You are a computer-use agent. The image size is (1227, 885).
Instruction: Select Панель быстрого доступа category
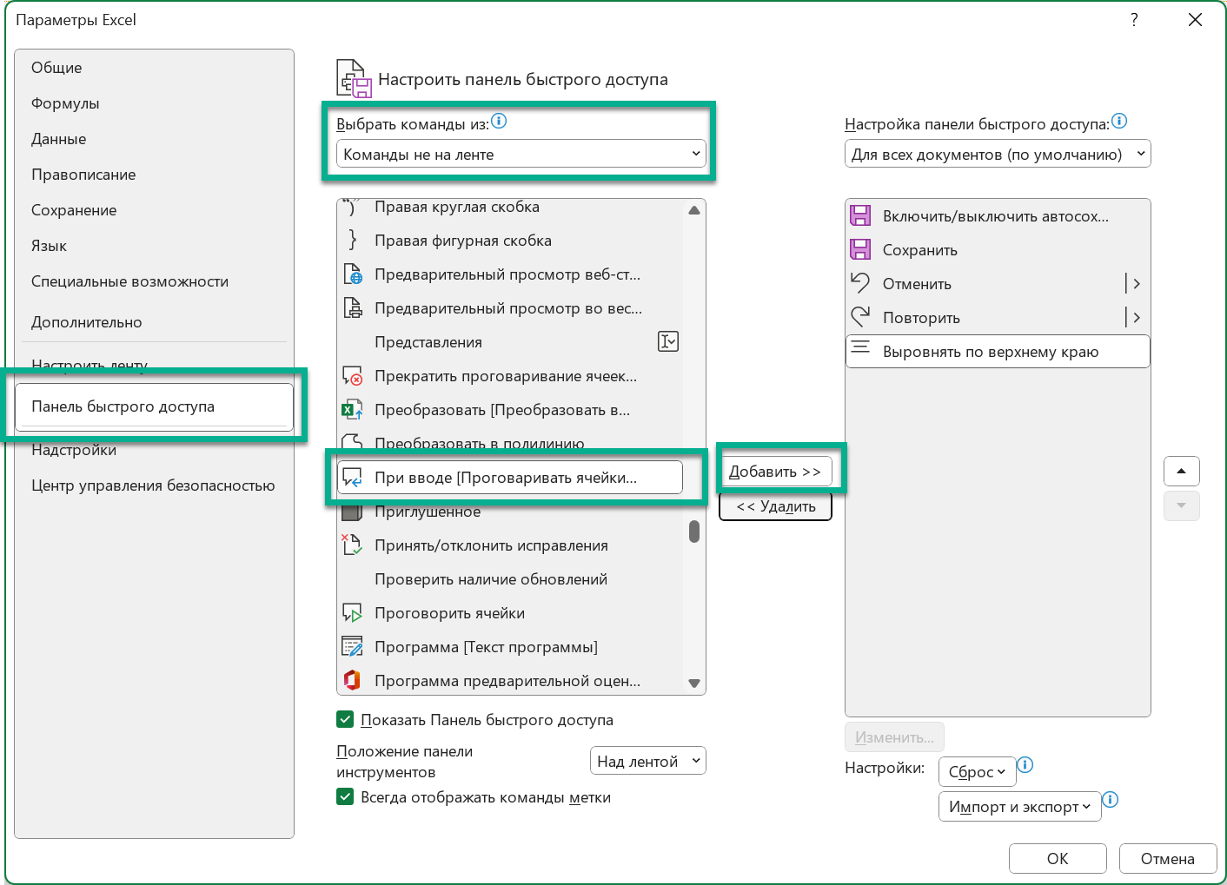click(155, 406)
